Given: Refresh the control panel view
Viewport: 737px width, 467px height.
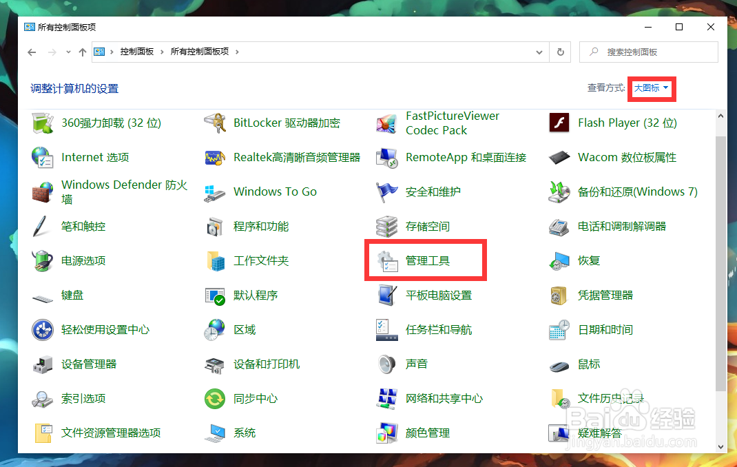Looking at the screenshot, I should [560, 52].
